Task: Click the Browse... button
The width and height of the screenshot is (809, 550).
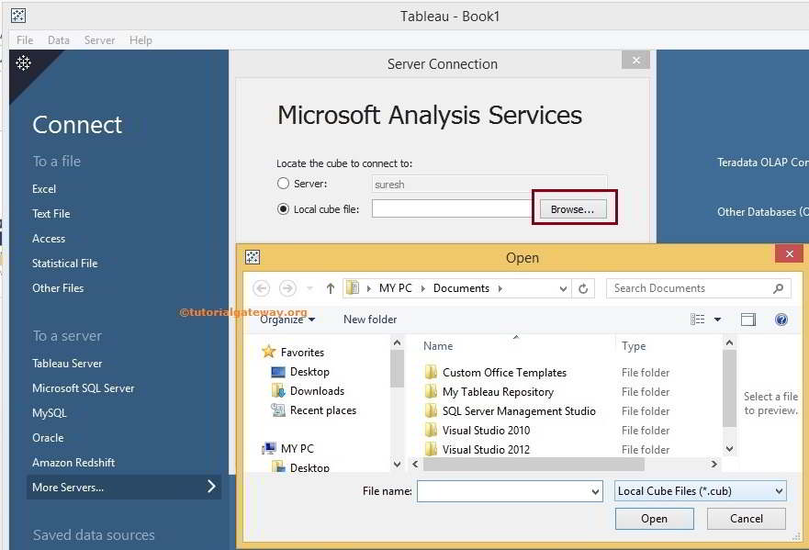Action: coord(572,209)
